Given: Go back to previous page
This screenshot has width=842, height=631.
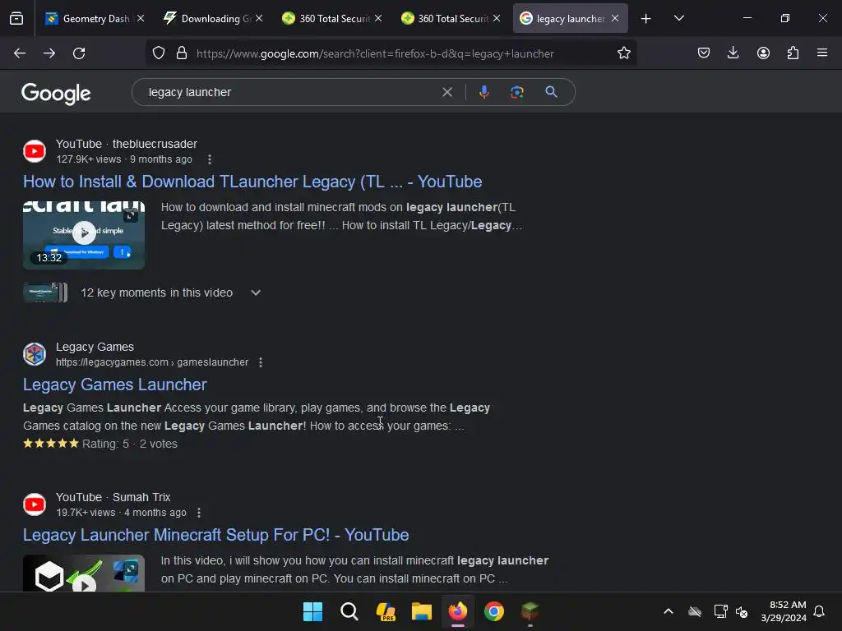Looking at the screenshot, I should [x=20, y=53].
